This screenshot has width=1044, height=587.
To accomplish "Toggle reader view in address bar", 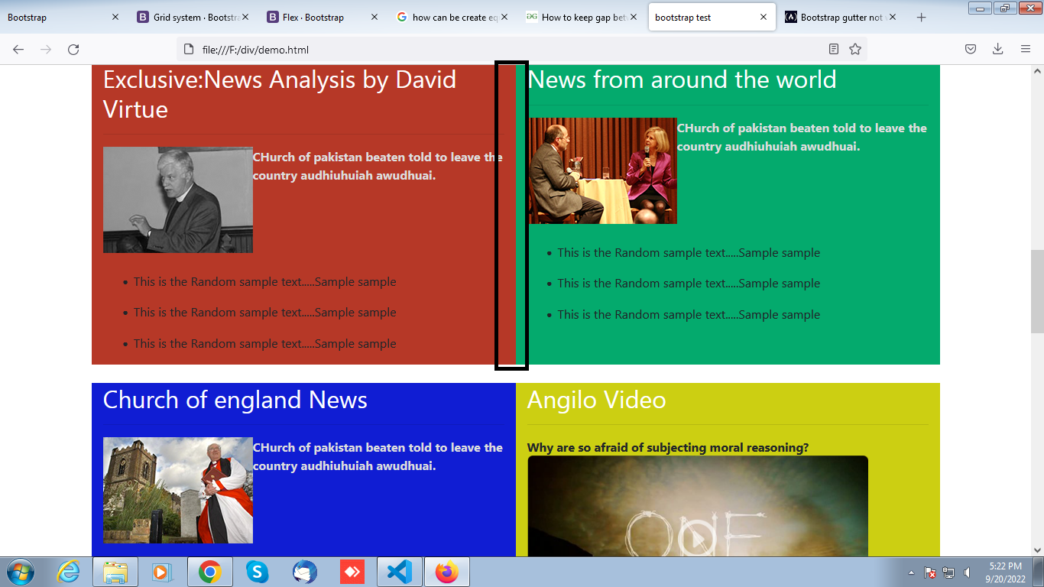I will pos(834,50).
